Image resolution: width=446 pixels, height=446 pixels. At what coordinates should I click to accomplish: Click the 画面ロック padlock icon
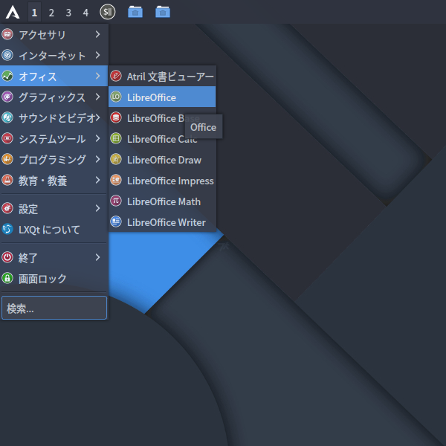point(7,278)
